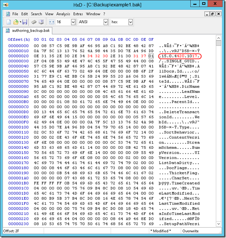Click the Open disk drive icon
Viewport: 226px width, 238px height.
click(x=41, y=22)
